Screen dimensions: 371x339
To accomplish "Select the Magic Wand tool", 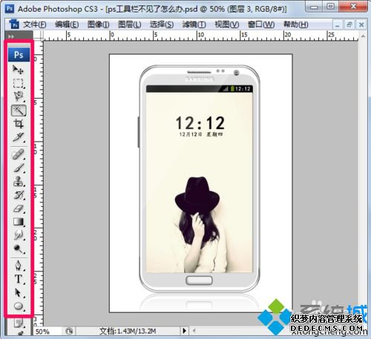I will (x=19, y=111).
